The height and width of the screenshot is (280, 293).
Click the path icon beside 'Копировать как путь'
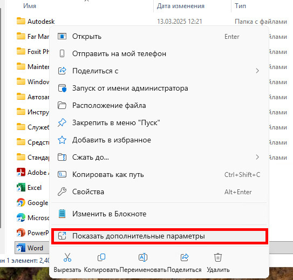click(x=62, y=174)
